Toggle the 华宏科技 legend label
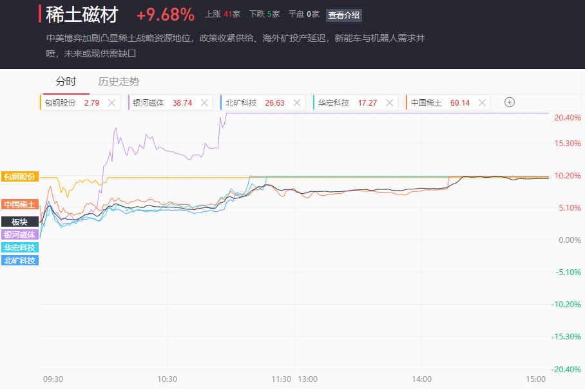The height and width of the screenshot is (389, 585). pyautogui.click(x=19, y=247)
